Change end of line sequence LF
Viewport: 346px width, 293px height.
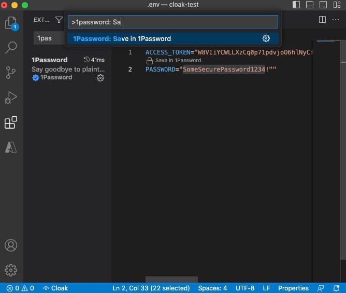tap(266, 288)
